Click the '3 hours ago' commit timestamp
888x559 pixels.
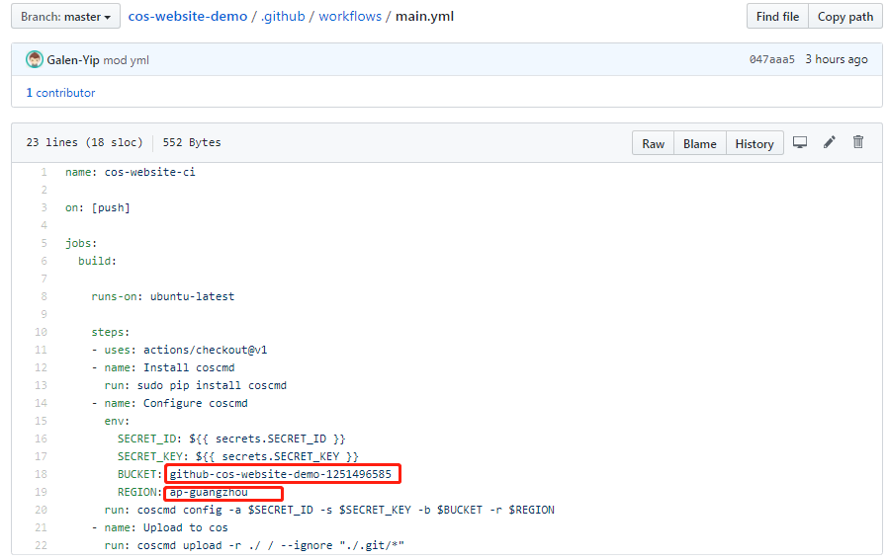(x=837, y=59)
